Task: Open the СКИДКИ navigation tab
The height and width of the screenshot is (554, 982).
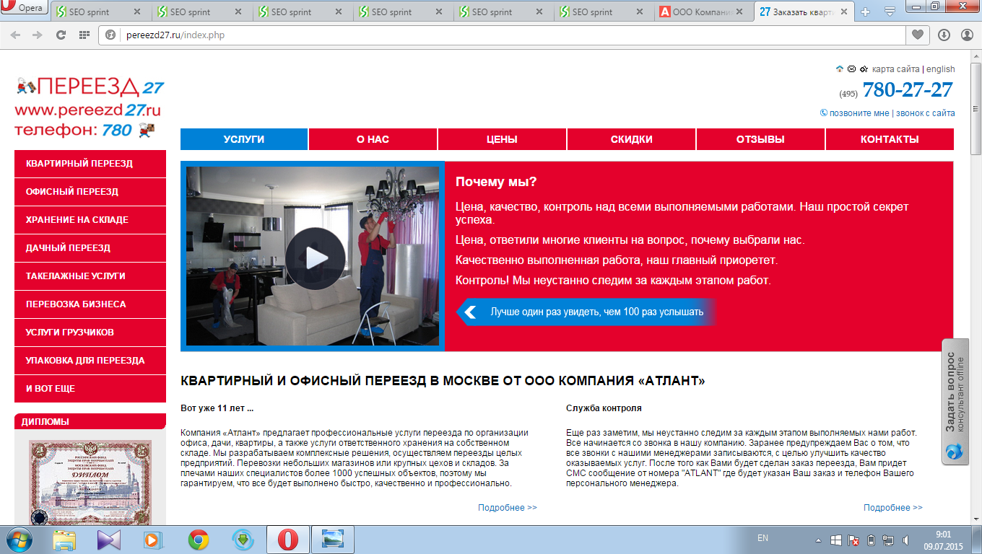Action: [631, 139]
